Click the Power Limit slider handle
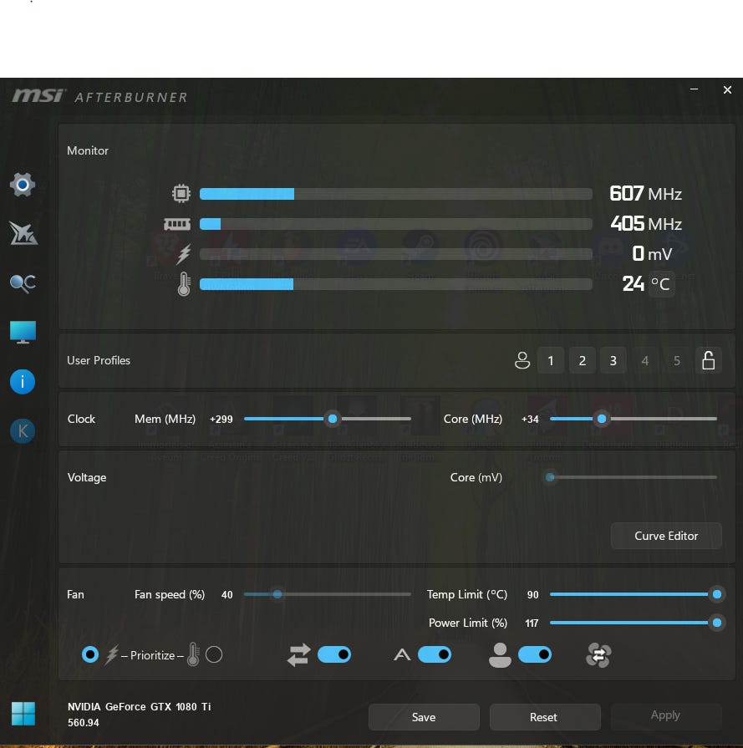The image size is (743, 748). (717, 623)
